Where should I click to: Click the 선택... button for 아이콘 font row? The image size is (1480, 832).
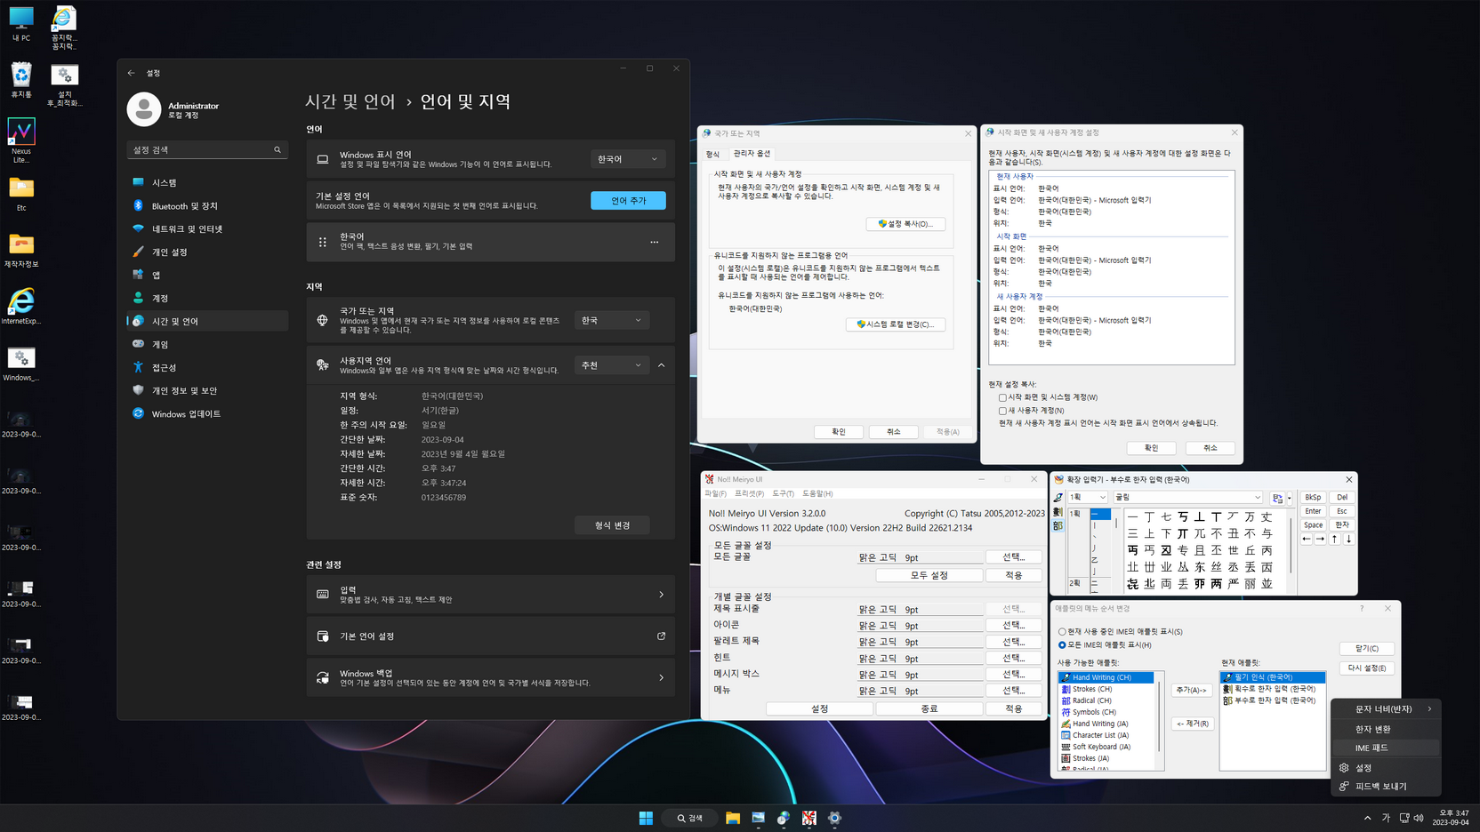pyautogui.click(x=1014, y=626)
